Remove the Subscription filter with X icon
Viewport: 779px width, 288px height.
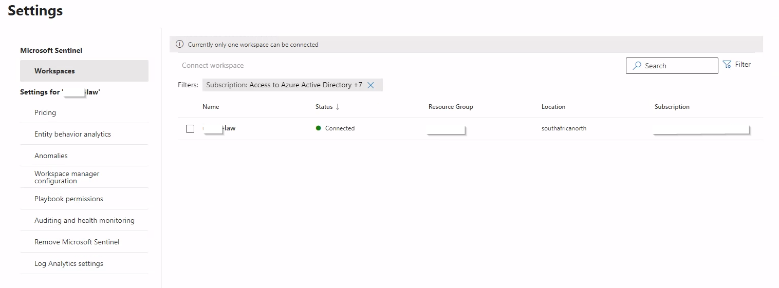[x=370, y=85]
